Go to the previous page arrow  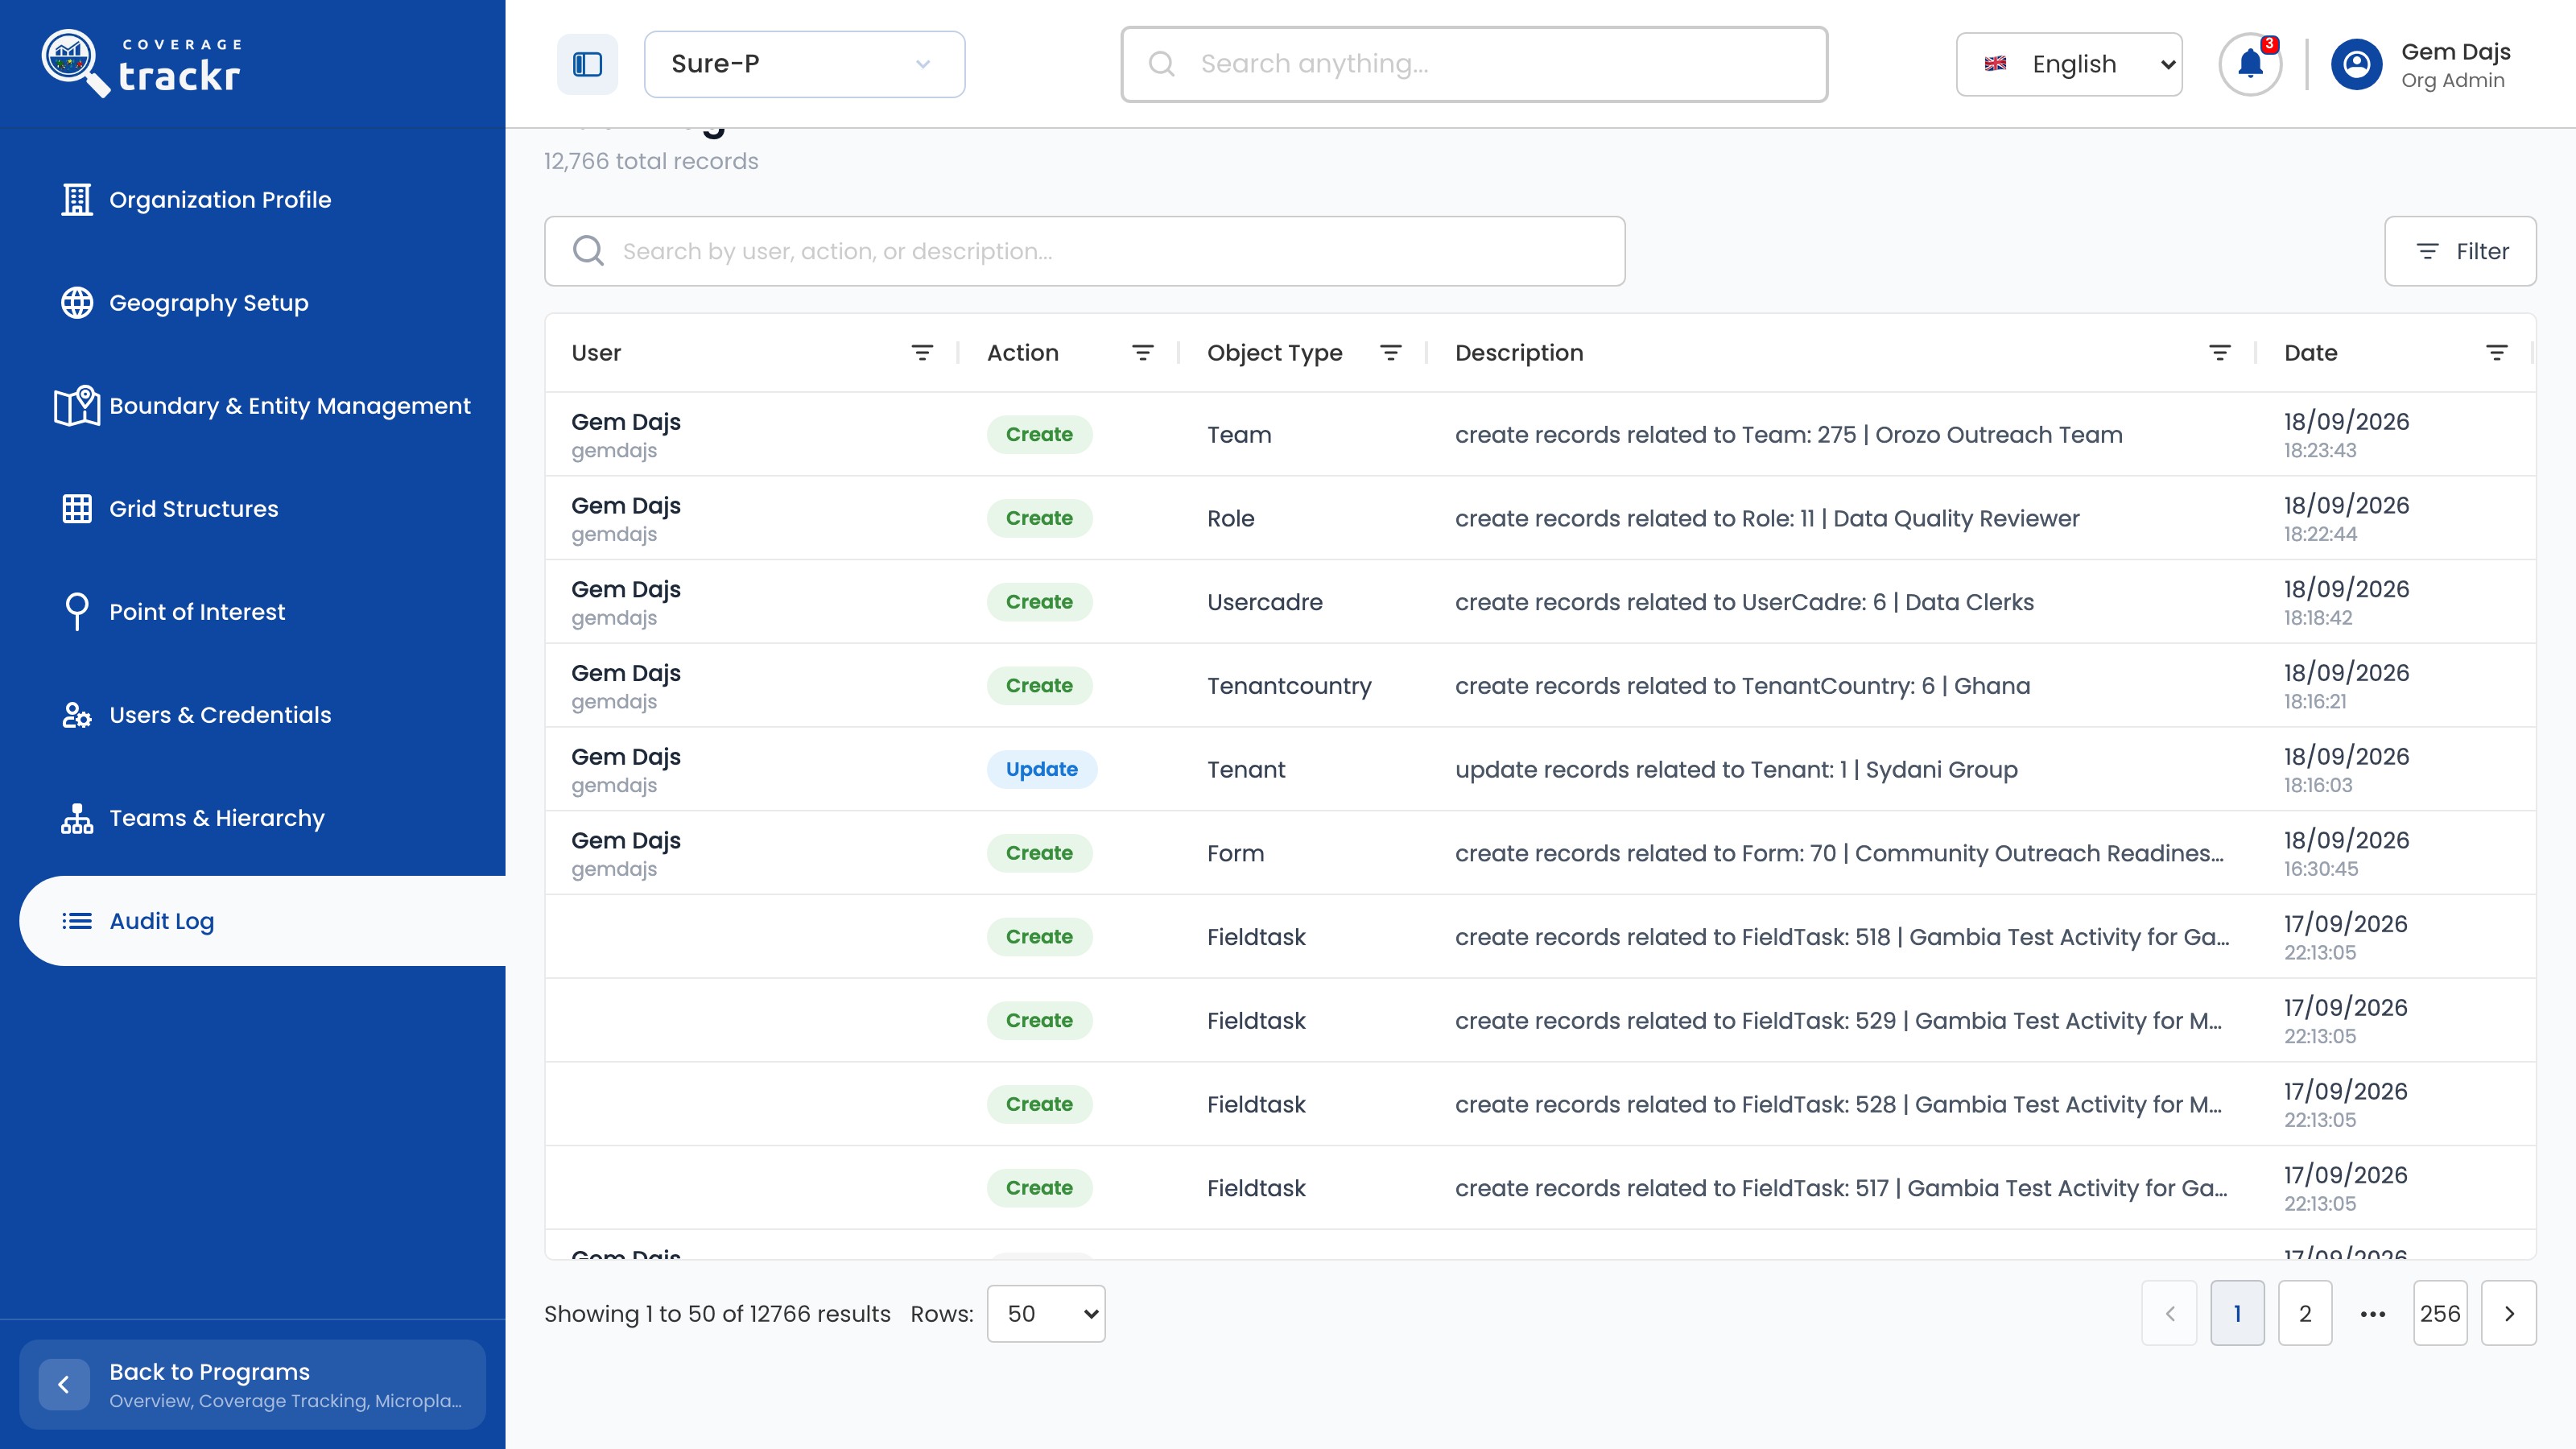(x=2169, y=1313)
